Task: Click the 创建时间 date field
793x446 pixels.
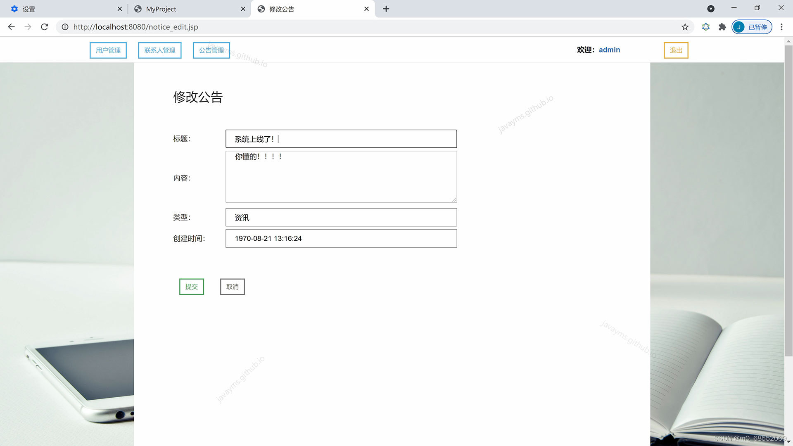Action: (341, 239)
